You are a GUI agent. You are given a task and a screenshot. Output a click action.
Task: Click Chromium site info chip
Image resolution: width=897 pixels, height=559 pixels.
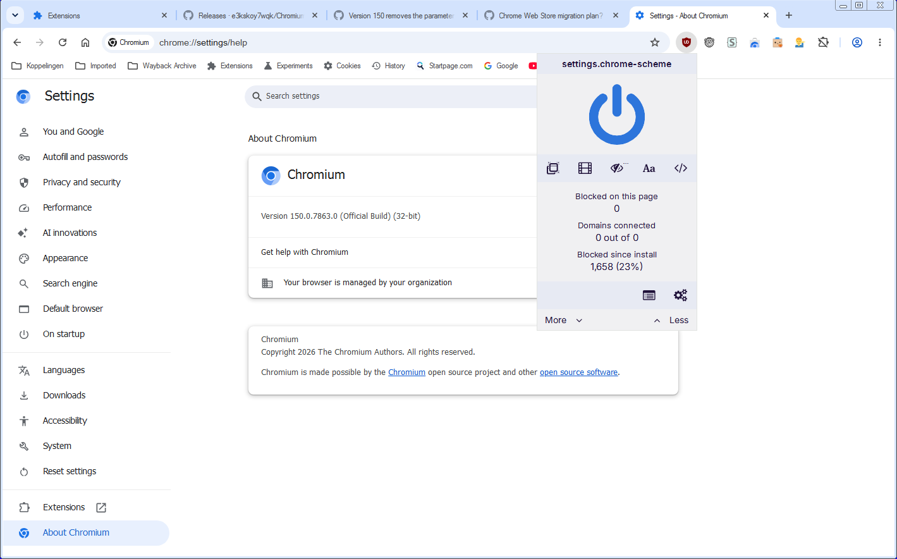128,42
